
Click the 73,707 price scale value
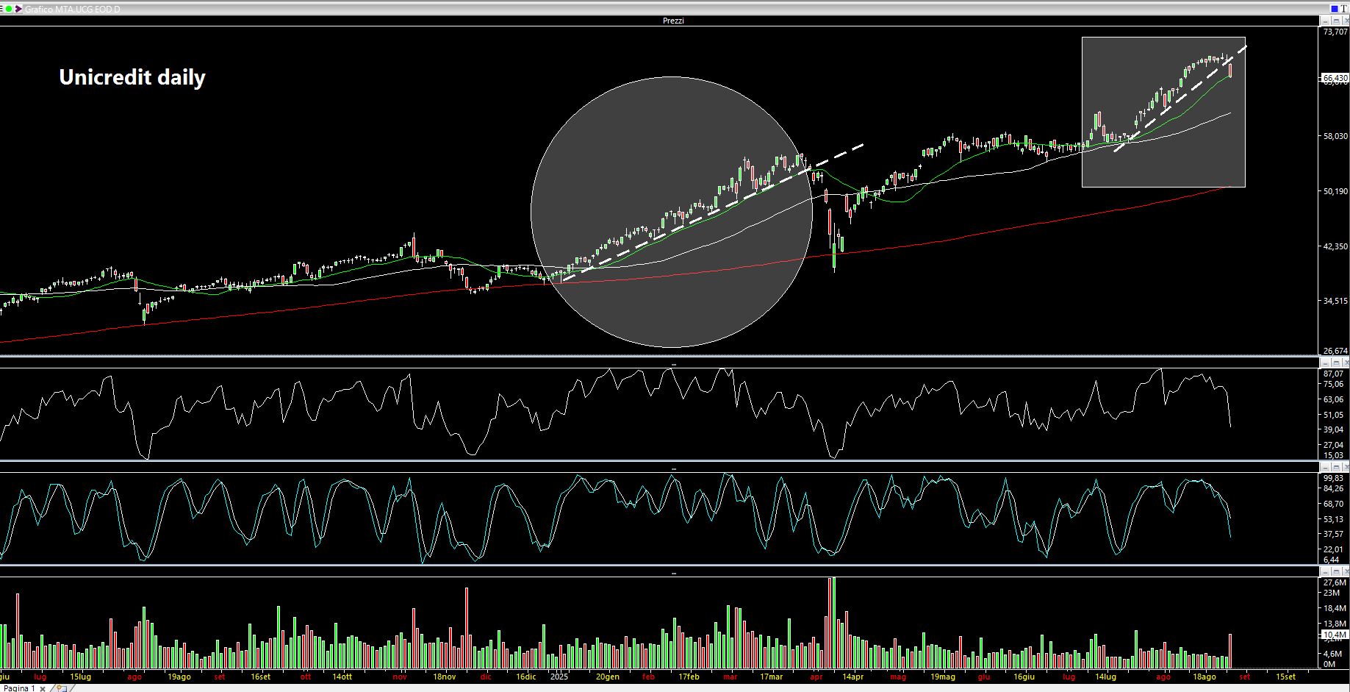[1335, 32]
